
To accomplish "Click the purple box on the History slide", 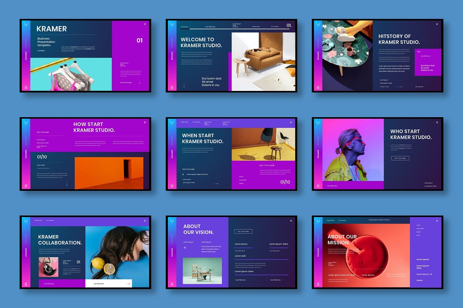I will (428, 62).
